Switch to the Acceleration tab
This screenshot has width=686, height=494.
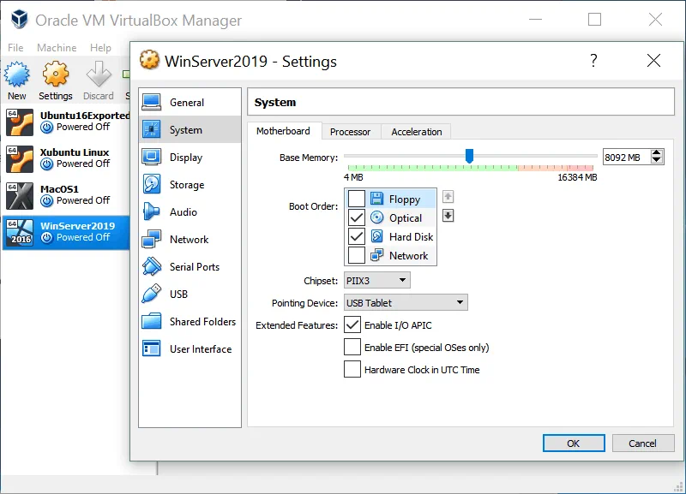417,132
